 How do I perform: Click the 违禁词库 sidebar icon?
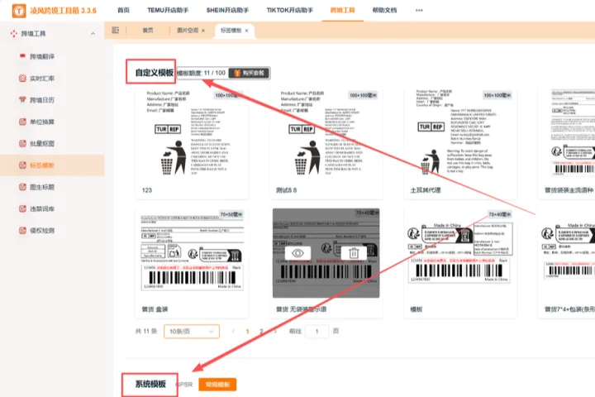click(x=22, y=208)
